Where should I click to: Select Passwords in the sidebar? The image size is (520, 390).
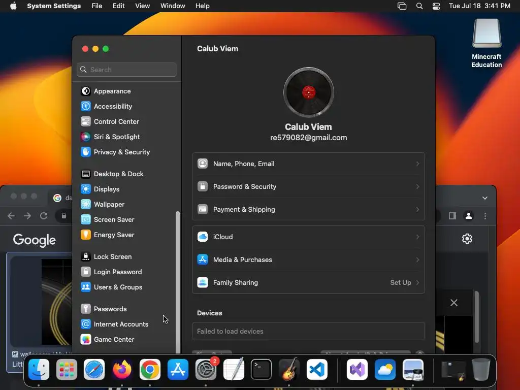pyautogui.click(x=104, y=309)
